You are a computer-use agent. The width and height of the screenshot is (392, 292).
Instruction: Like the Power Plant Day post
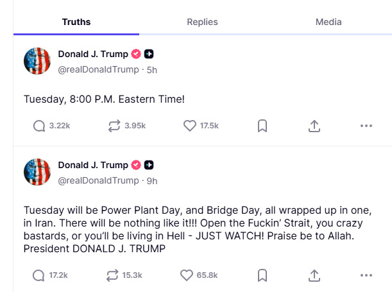(187, 275)
